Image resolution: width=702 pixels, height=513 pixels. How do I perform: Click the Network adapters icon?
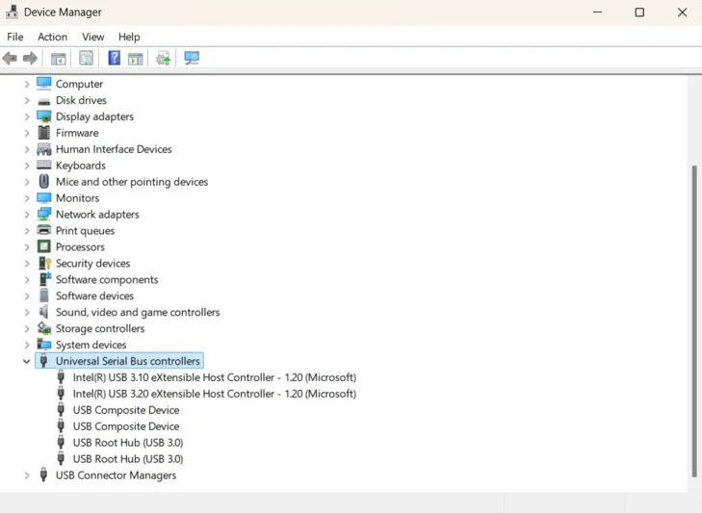(x=44, y=214)
